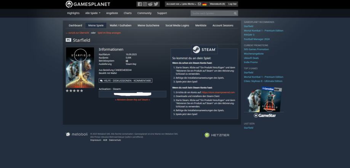Viewport: 350px width, 168px height.
Task: Open Angebote in the main navigation
Action: coord(112,13)
